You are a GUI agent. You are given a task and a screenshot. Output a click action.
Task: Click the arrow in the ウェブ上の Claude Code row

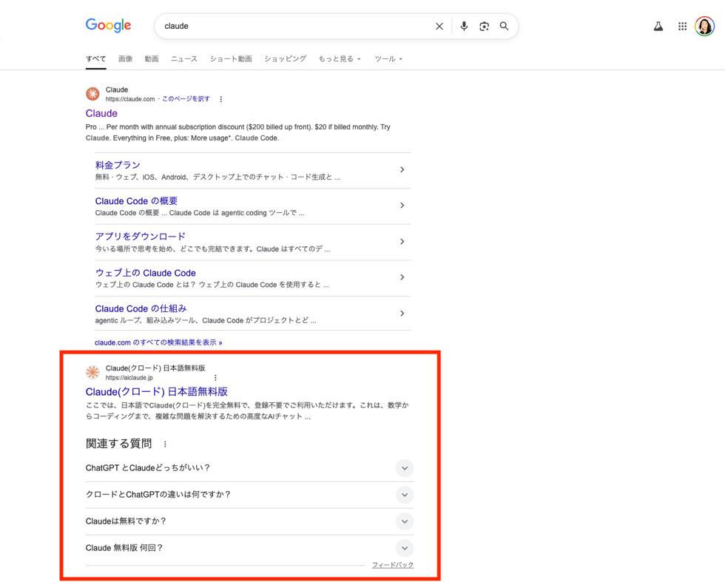pos(402,277)
